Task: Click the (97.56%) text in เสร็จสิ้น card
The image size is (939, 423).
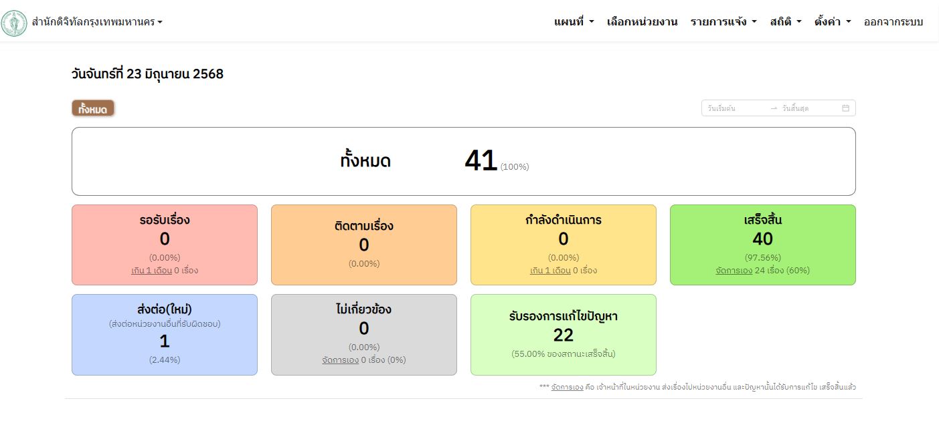Action: (x=763, y=257)
